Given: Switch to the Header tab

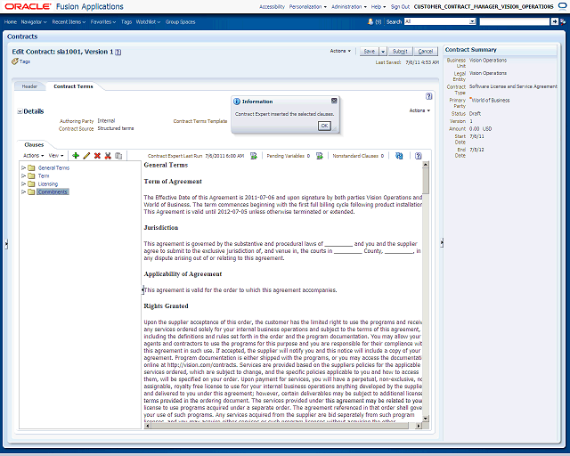Looking at the screenshot, I should click(29, 86).
